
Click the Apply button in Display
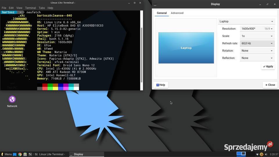[x=268, y=66]
